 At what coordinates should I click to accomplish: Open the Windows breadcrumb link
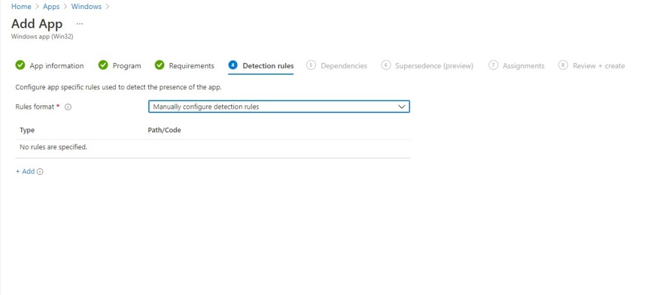coord(87,6)
